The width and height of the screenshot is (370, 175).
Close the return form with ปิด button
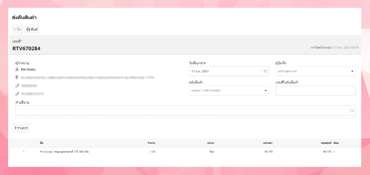click(x=18, y=29)
